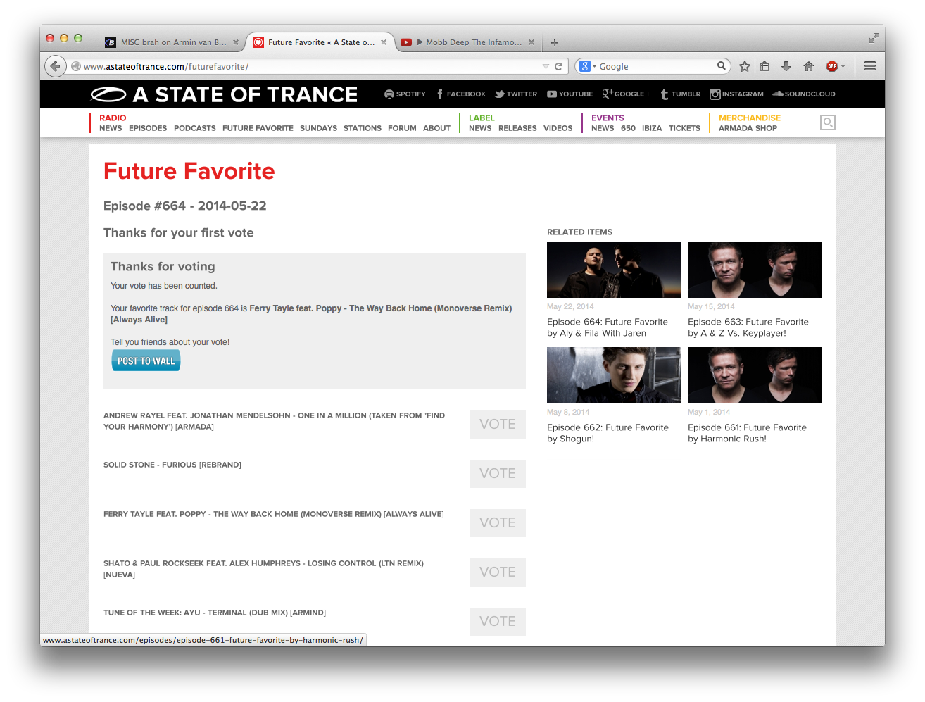The image size is (925, 702).
Task: Open the site search magnifier icon
Action: tap(828, 123)
